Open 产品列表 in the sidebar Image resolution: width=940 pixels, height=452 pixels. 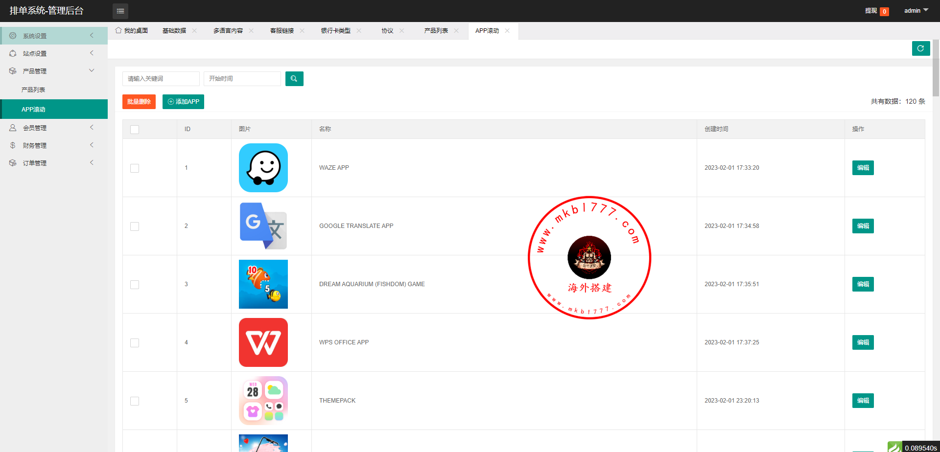54,90
